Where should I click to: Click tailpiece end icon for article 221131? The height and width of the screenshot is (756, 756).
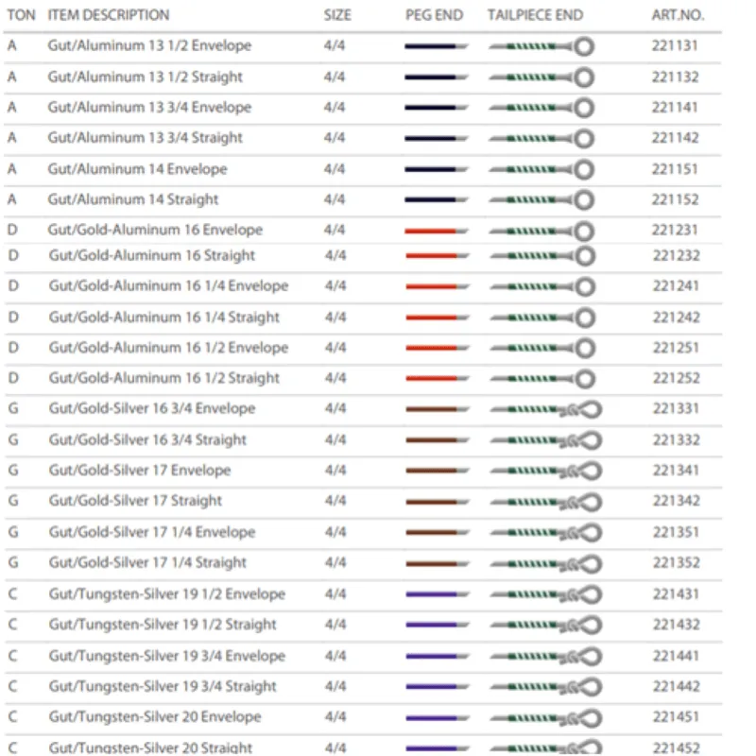[x=541, y=46]
